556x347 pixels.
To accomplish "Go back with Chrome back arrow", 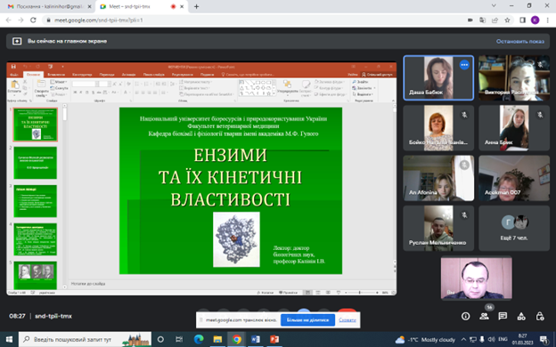I will (x=9, y=20).
